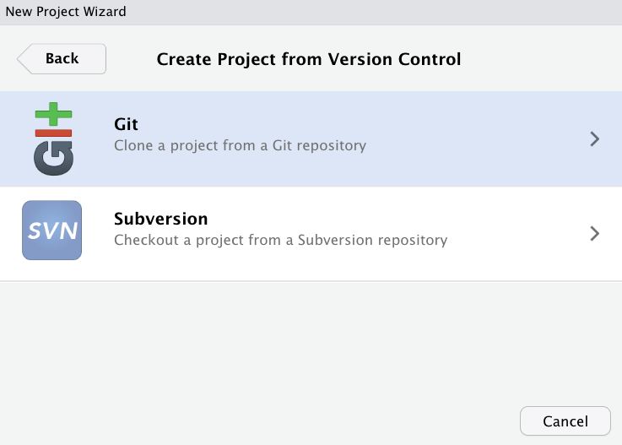The height and width of the screenshot is (445, 622).
Task: Click "Clone a project from a Git repository" text
Action: click(x=240, y=145)
